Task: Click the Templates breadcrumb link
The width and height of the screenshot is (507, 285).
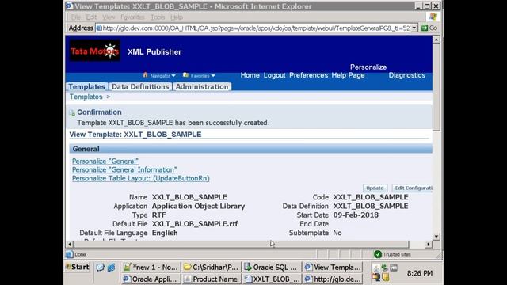Action: pos(86,97)
